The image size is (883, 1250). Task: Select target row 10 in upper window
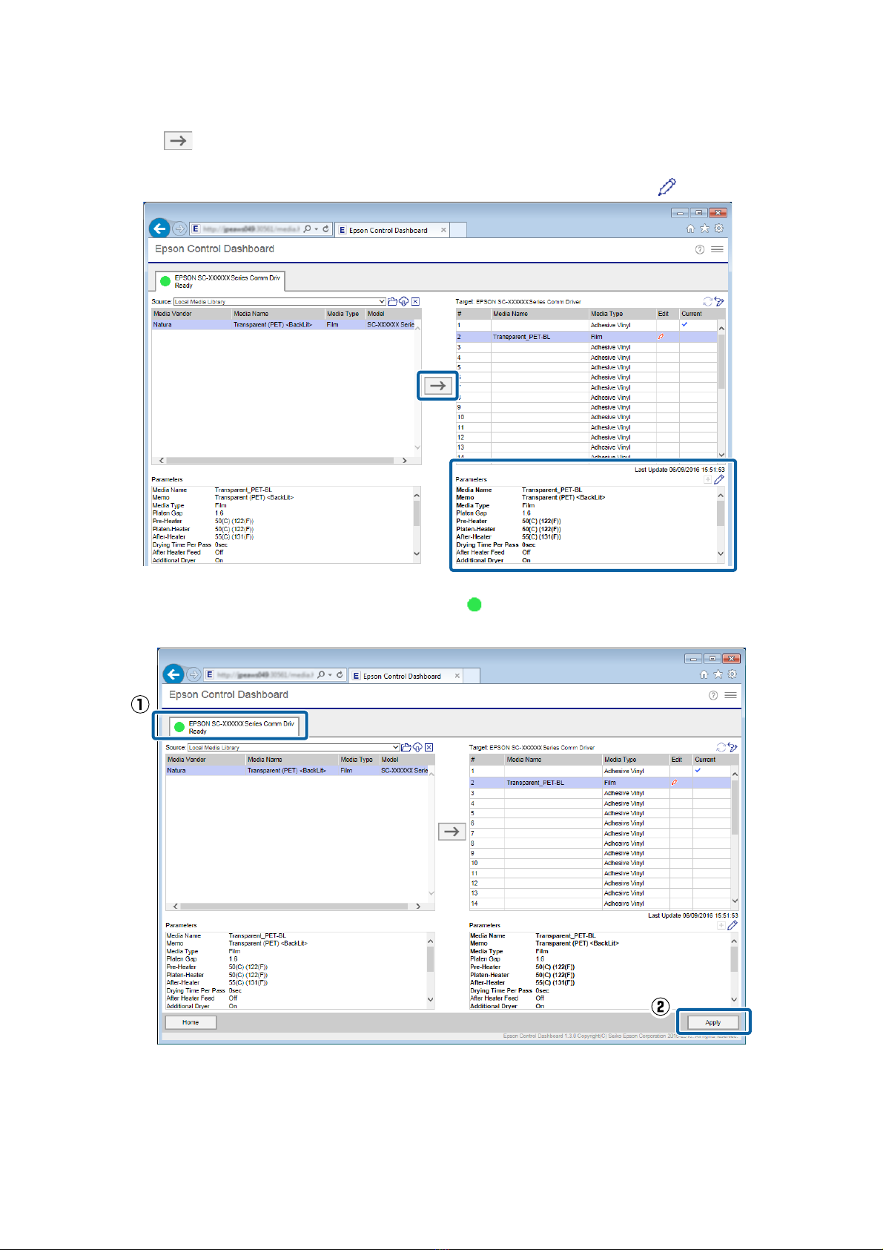(x=586, y=418)
